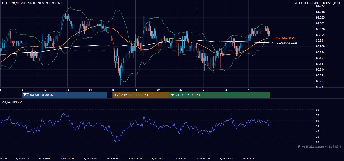Click the 3/24 22:00 date axis label
The height and width of the screenshot is (161, 344).
181,158
